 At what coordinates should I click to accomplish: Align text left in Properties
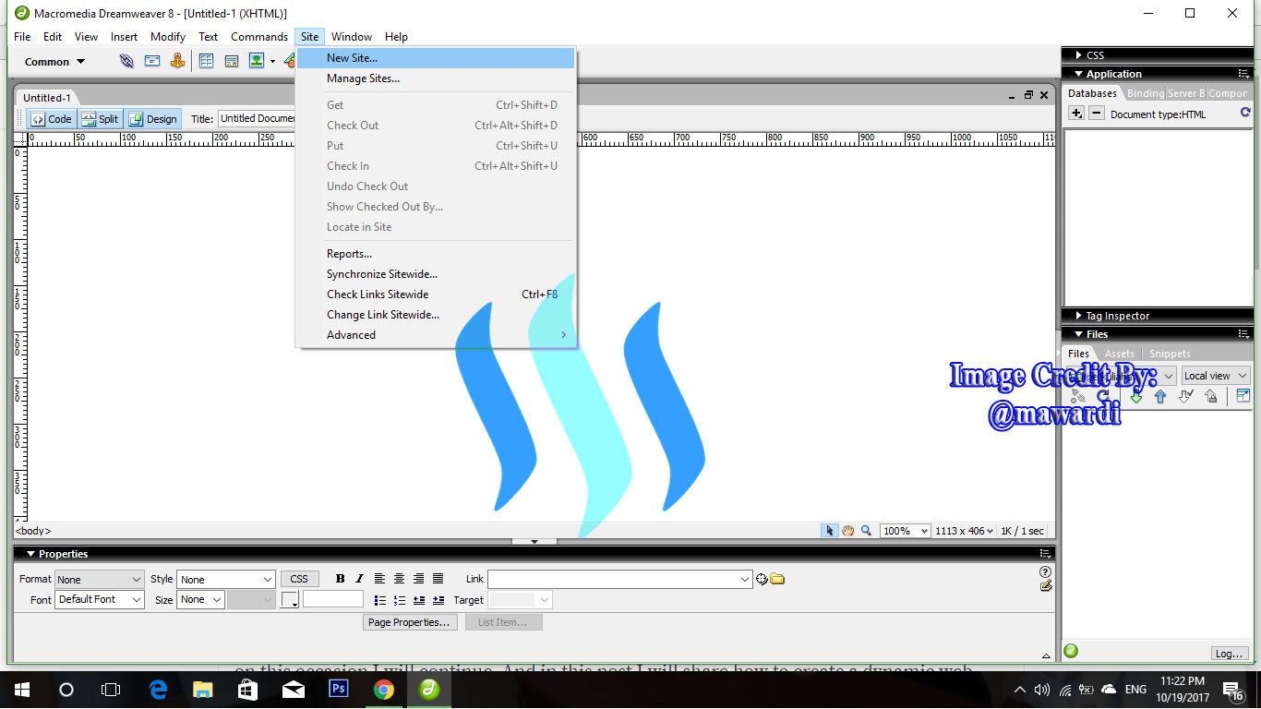[x=379, y=579]
